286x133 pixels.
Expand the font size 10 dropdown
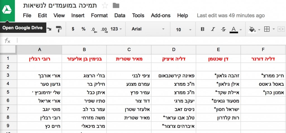pos(184,29)
